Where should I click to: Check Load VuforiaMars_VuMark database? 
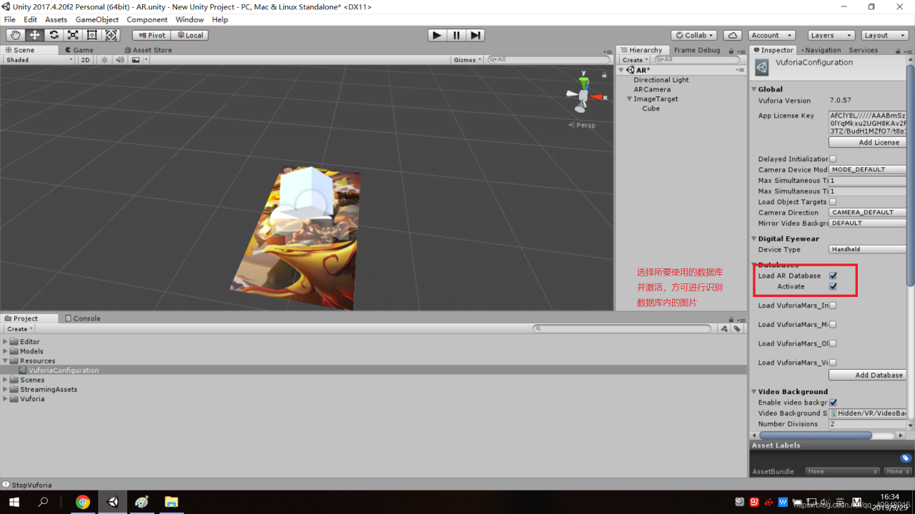pyautogui.click(x=833, y=363)
